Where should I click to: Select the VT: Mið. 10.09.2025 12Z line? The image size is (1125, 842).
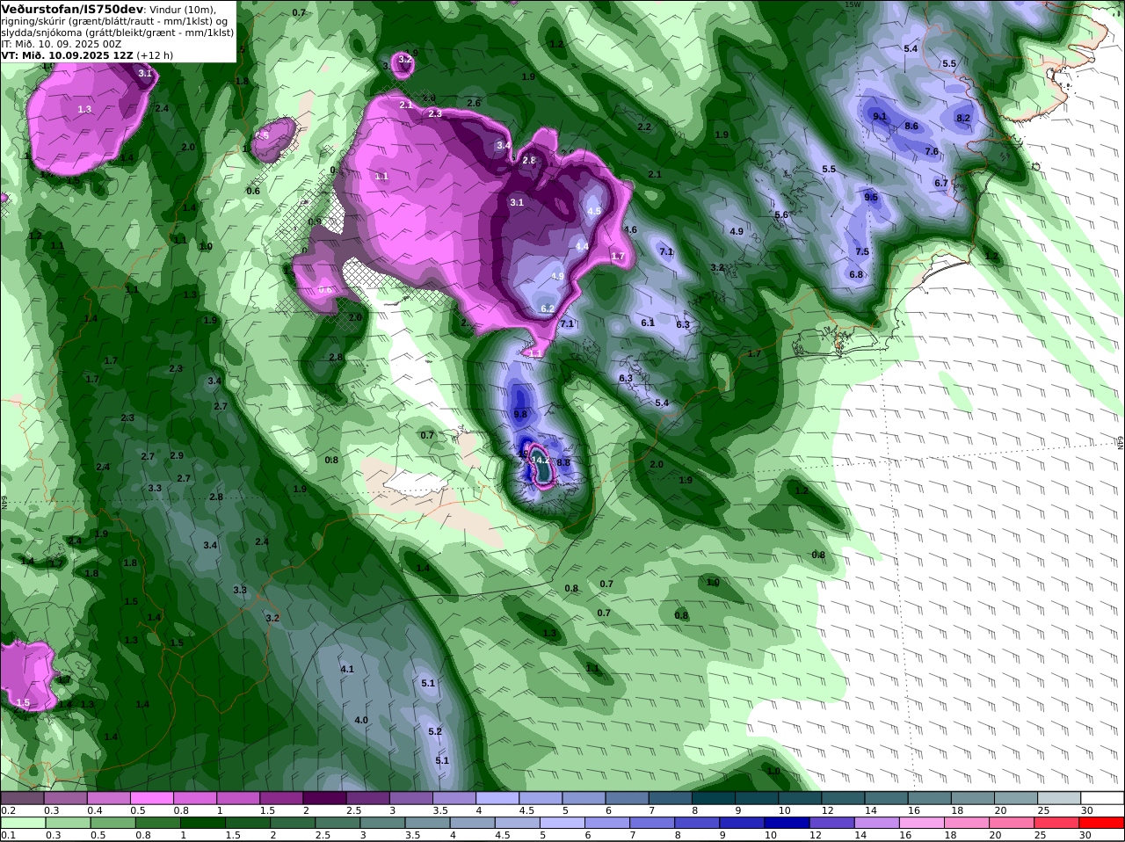pyautogui.click(x=67, y=55)
